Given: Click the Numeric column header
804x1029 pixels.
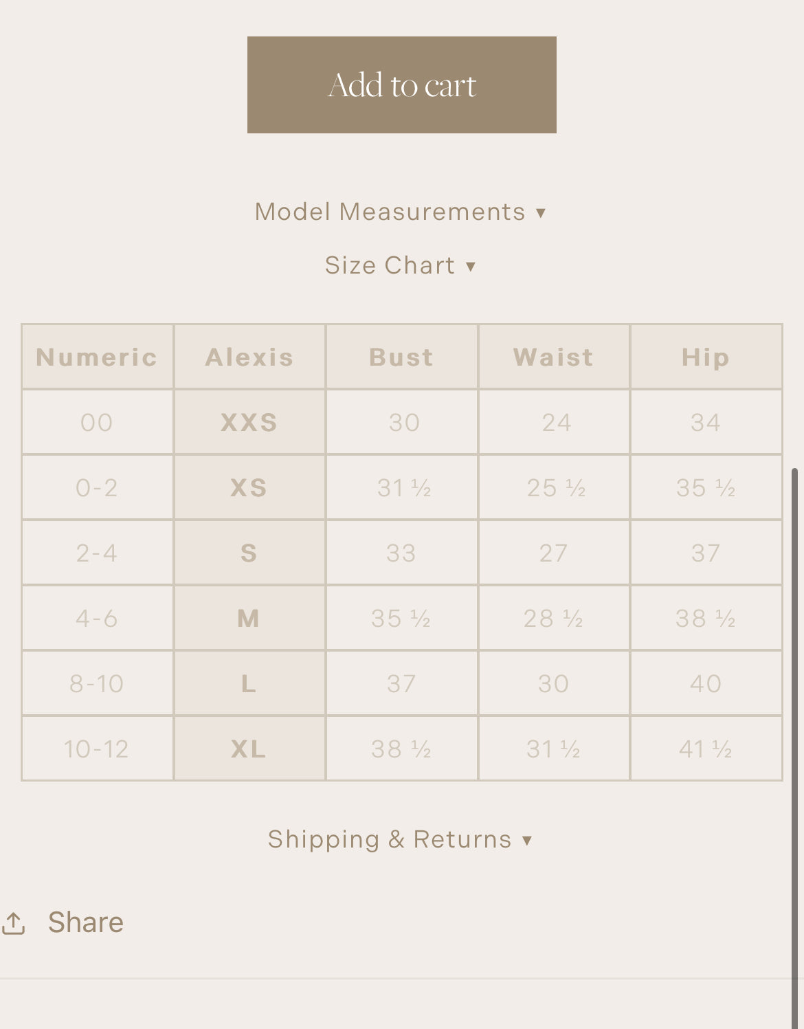Looking at the screenshot, I should tap(97, 357).
